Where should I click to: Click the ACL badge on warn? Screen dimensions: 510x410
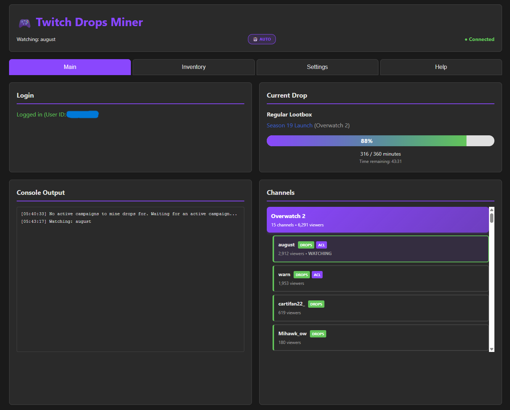(x=317, y=275)
